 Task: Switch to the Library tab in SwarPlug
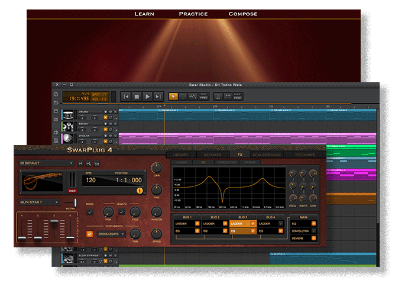180,155
